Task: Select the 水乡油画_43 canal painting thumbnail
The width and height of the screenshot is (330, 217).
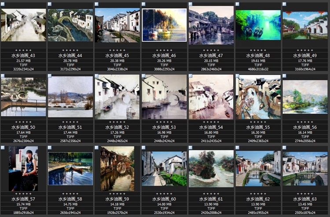Action: coord(23,25)
